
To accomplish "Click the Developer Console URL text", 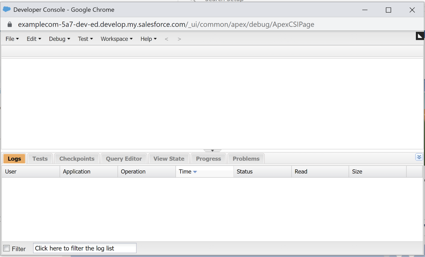I will (166, 24).
